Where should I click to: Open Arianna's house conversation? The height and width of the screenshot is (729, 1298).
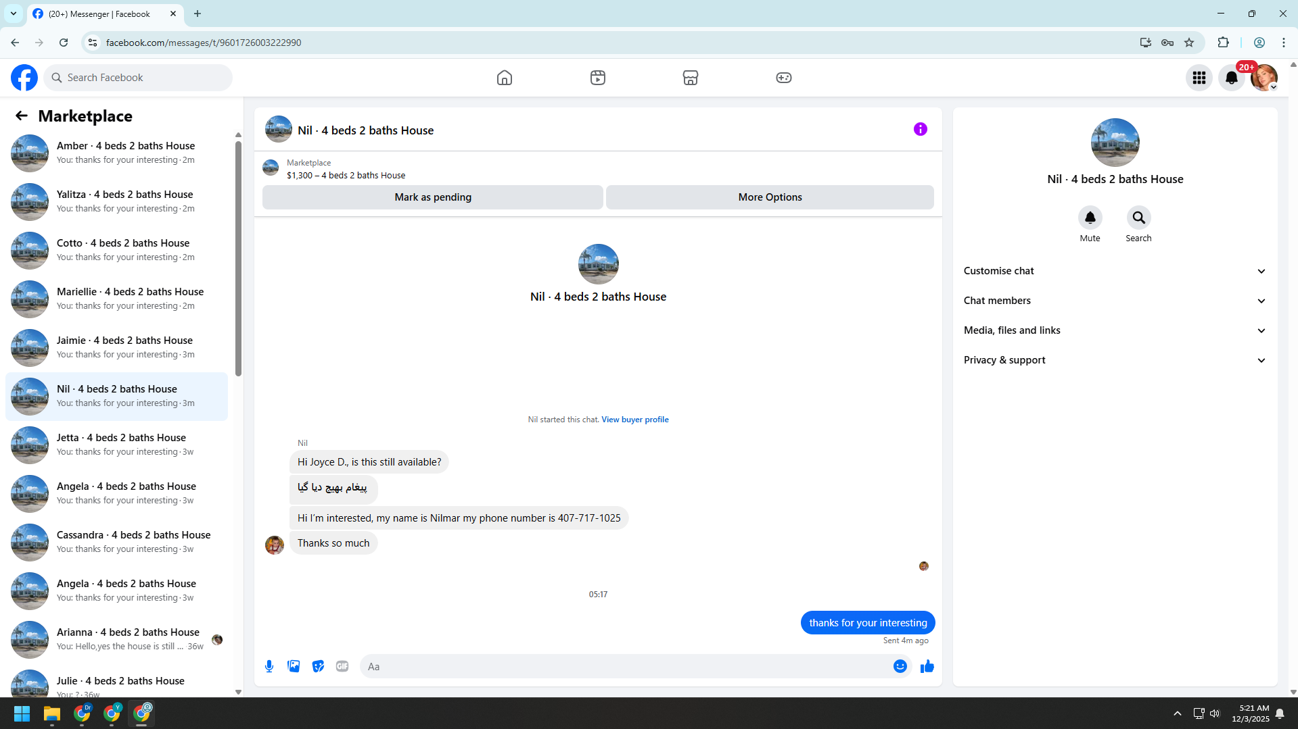(x=116, y=639)
